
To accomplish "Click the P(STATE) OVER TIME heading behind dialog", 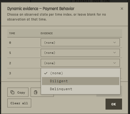I will [x=92, y=1].
